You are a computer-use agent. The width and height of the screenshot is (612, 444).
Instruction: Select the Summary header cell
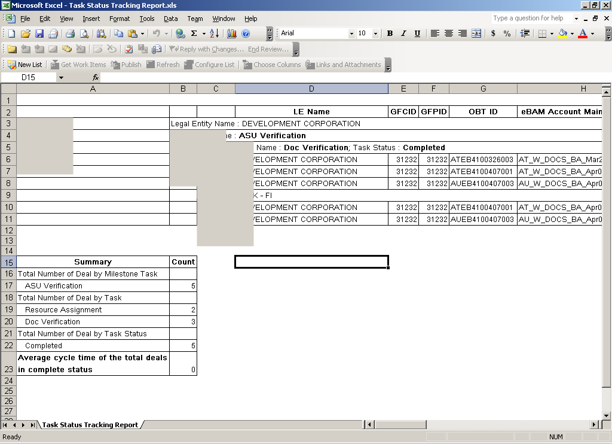(93, 262)
